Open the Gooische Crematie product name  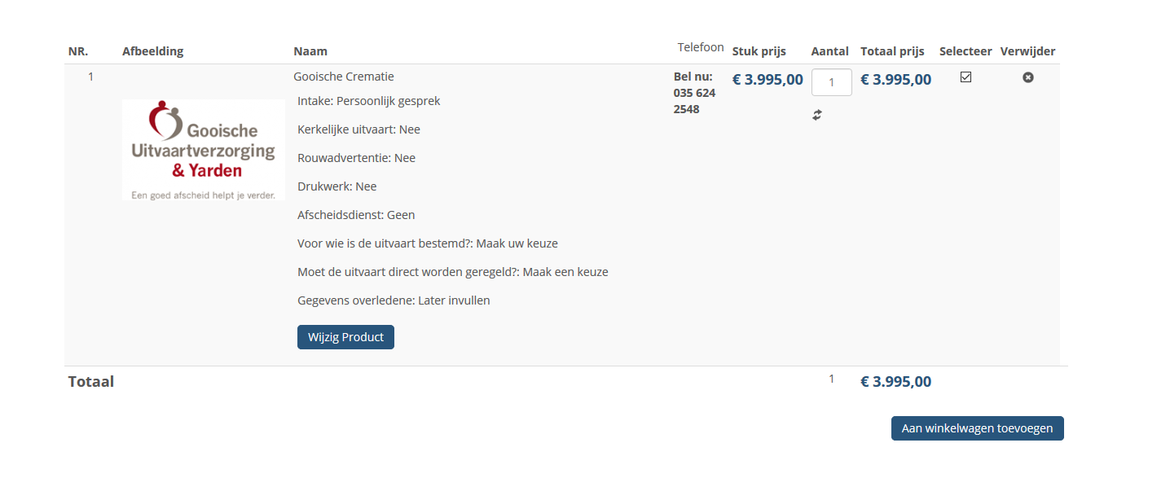[x=344, y=77]
